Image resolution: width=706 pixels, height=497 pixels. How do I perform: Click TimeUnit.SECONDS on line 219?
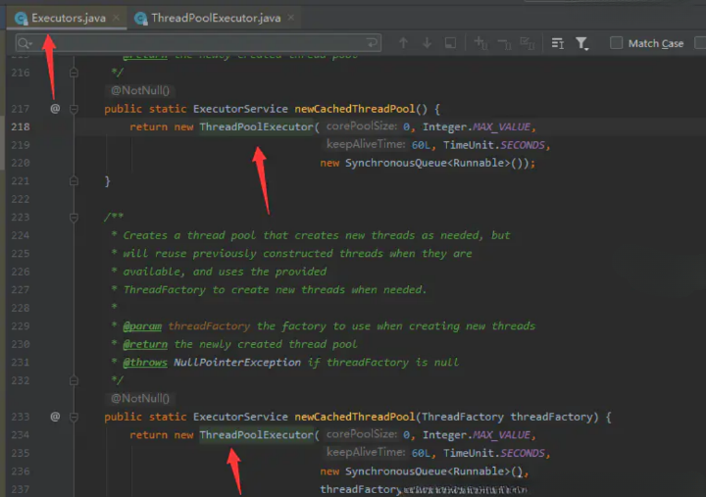(494, 145)
